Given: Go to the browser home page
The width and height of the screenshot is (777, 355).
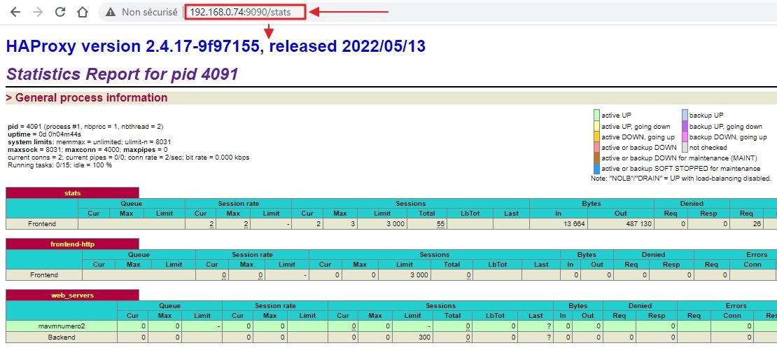Looking at the screenshot, I should (x=83, y=13).
